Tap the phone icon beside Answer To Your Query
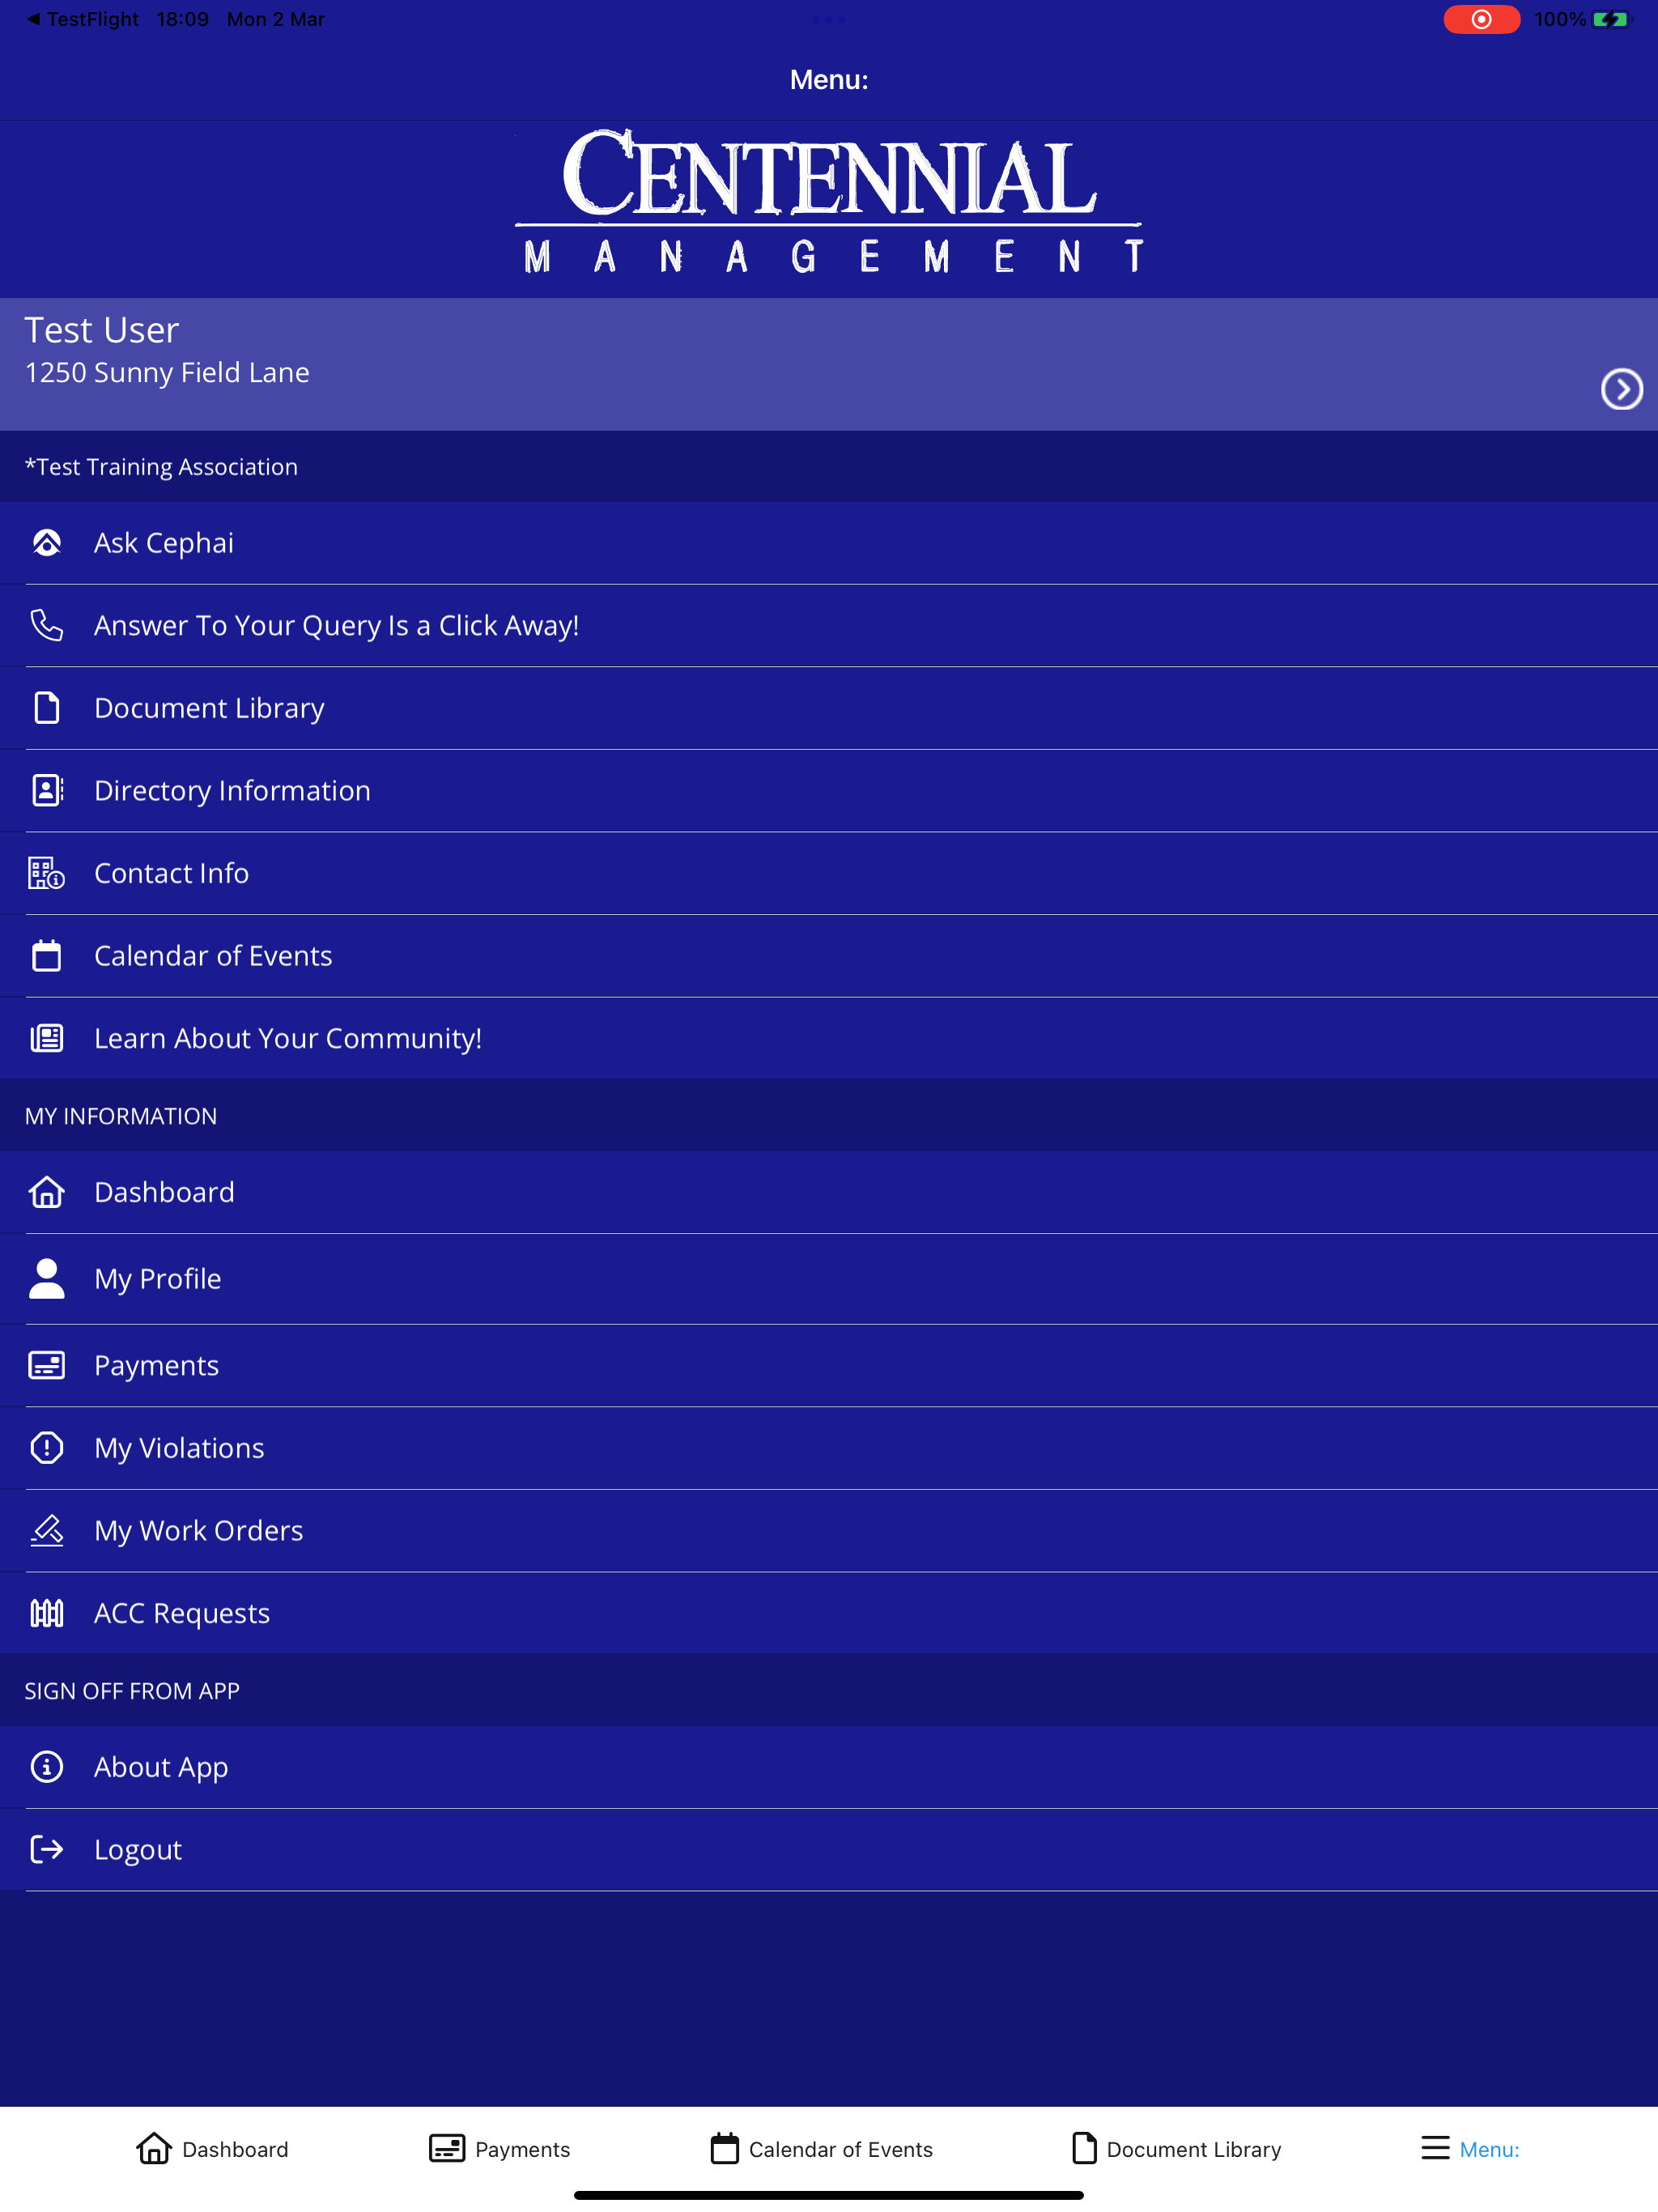1658x2212 pixels. click(x=47, y=625)
